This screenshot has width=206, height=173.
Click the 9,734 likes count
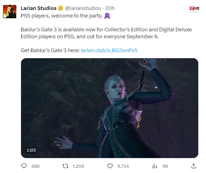pyautogui.click(x=123, y=166)
